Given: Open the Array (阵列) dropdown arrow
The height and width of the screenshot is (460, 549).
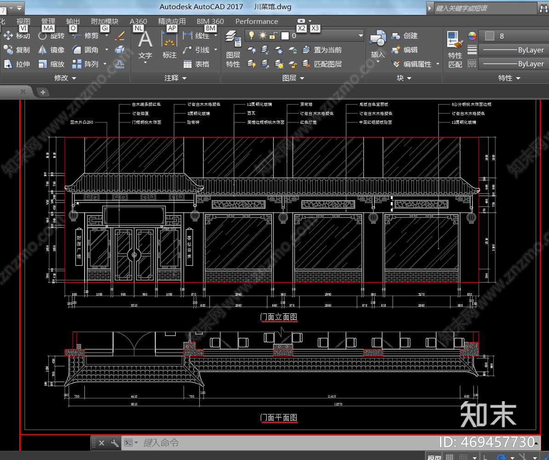Looking at the screenshot, I should click(105, 64).
